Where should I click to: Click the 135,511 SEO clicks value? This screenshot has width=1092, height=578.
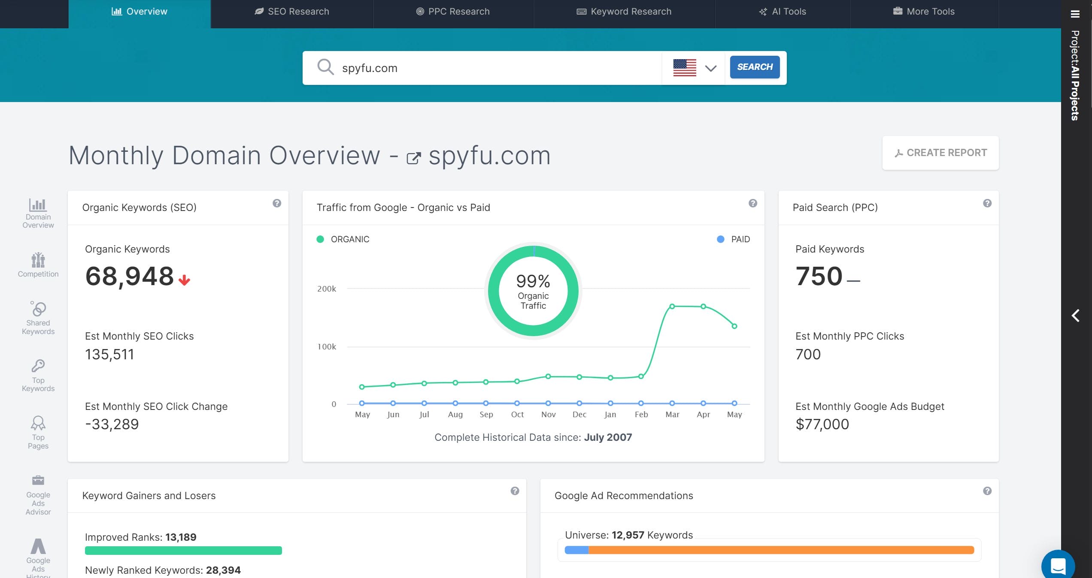109,354
